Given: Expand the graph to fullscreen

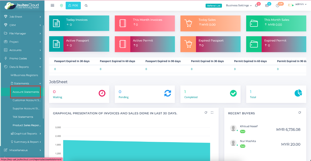Looking at the screenshot, I should pyautogui.click(x=212, y=113).
